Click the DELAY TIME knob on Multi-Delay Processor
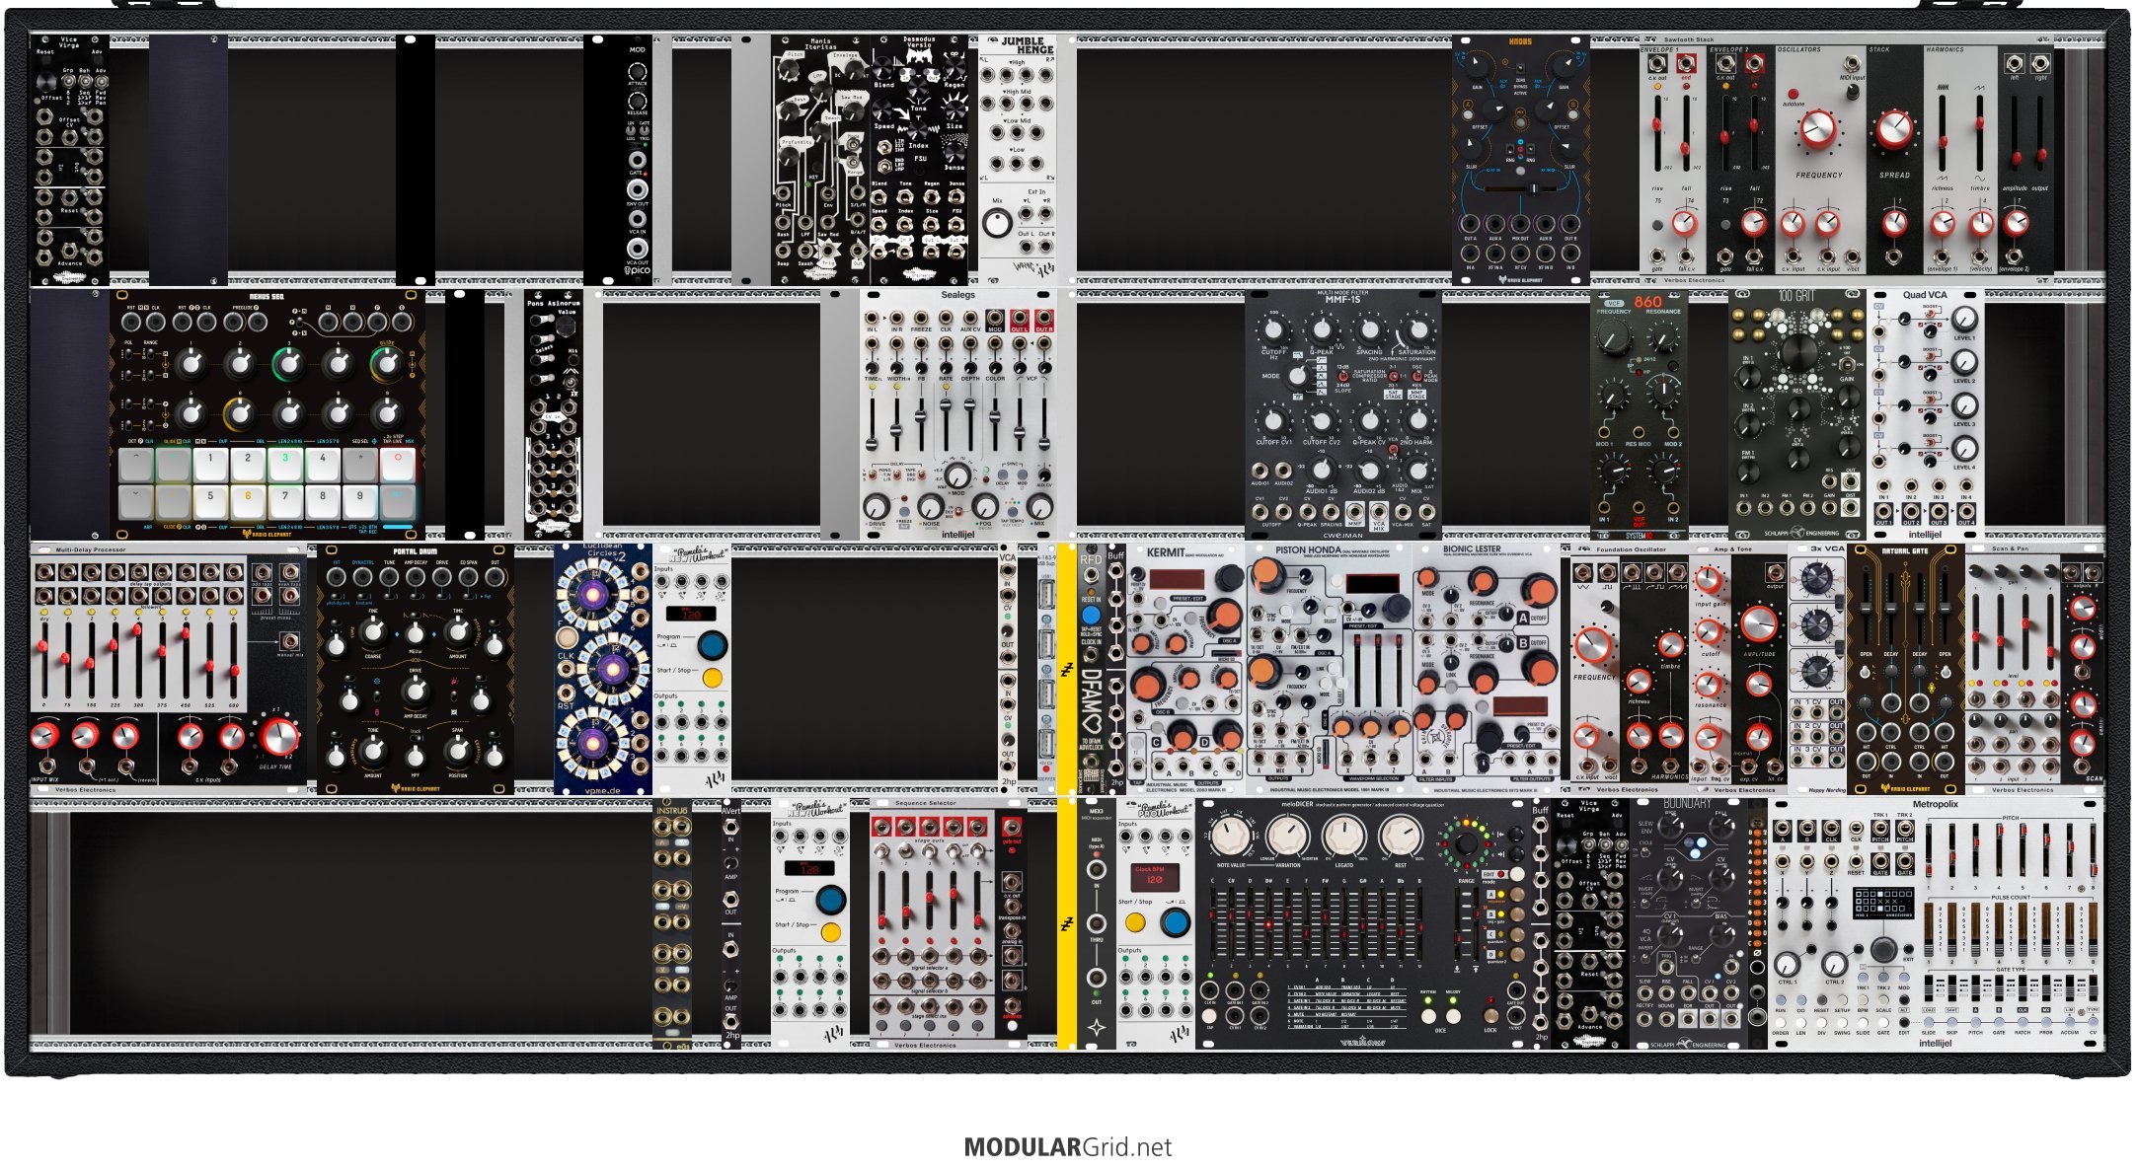2138x1168 pixels. (x=277, y=735)
